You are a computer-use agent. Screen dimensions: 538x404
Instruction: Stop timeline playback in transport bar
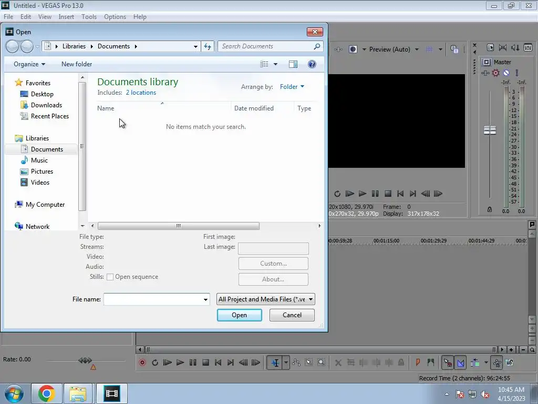[x=205, y=362]
